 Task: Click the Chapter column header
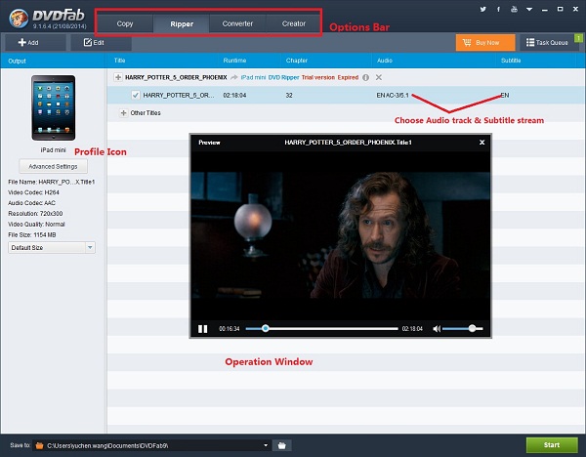297,61
